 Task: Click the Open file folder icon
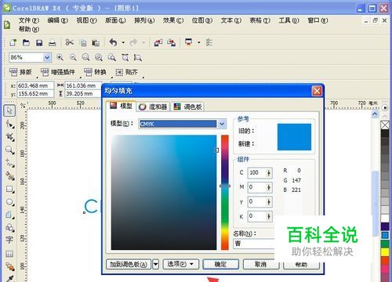tap(26, 42)
